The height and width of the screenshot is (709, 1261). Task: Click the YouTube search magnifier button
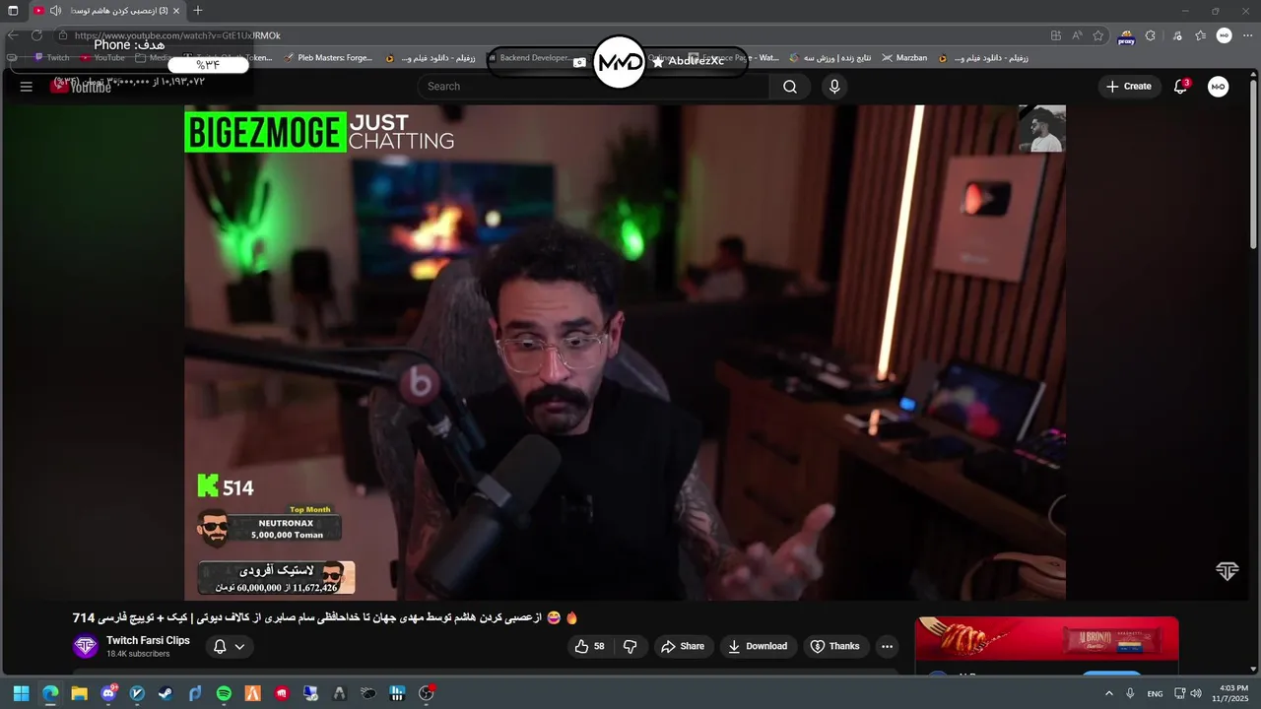click(790, 87)
